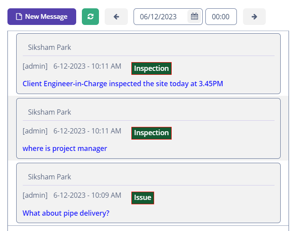This screenshot has width=296, height=231.
Task: Select Siksham Park header in second message
Action: [x=49, y=112]
